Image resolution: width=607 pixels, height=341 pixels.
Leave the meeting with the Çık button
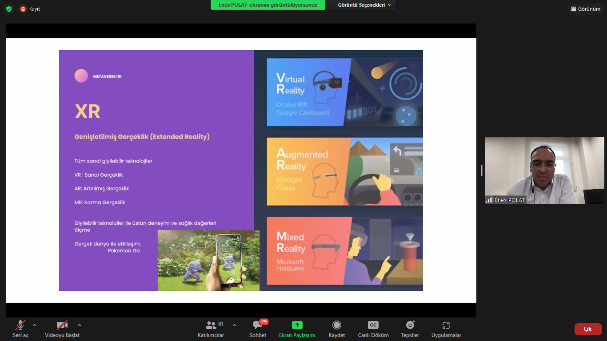[x=587, y=329]
